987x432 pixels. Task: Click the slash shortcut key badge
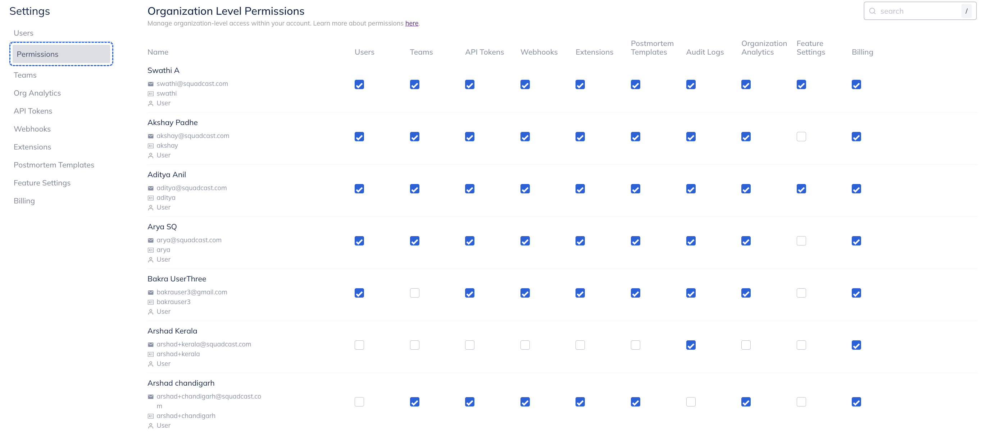click(x=966, y=11)
